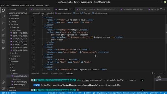Switch to the OUTPUT panel tab
This screenshot has width=167, height=94.
pos(45,73)
